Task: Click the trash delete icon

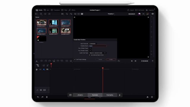Action: 47,97
